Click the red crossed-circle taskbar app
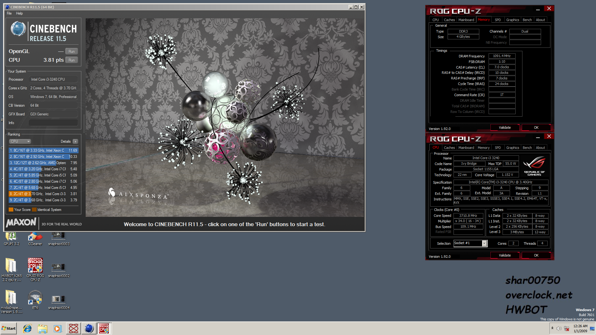 (74, 328)
